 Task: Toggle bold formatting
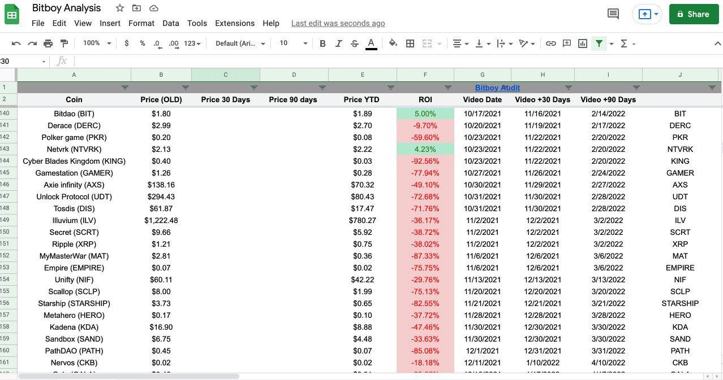tap(322, 43)
